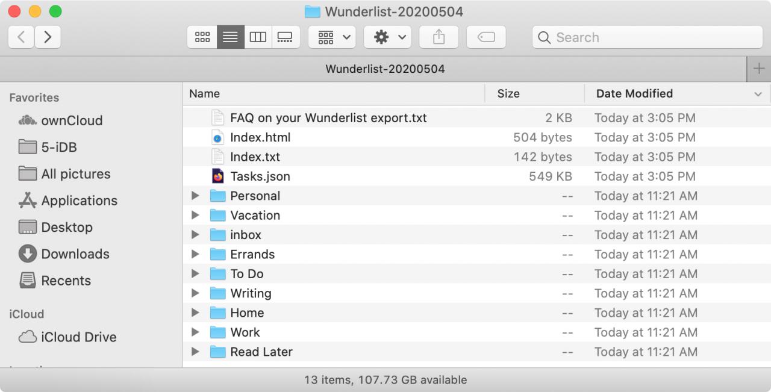Viewport: 771px width, 392px height.
Task: Go back with the left arrow button
Action: 21,37
